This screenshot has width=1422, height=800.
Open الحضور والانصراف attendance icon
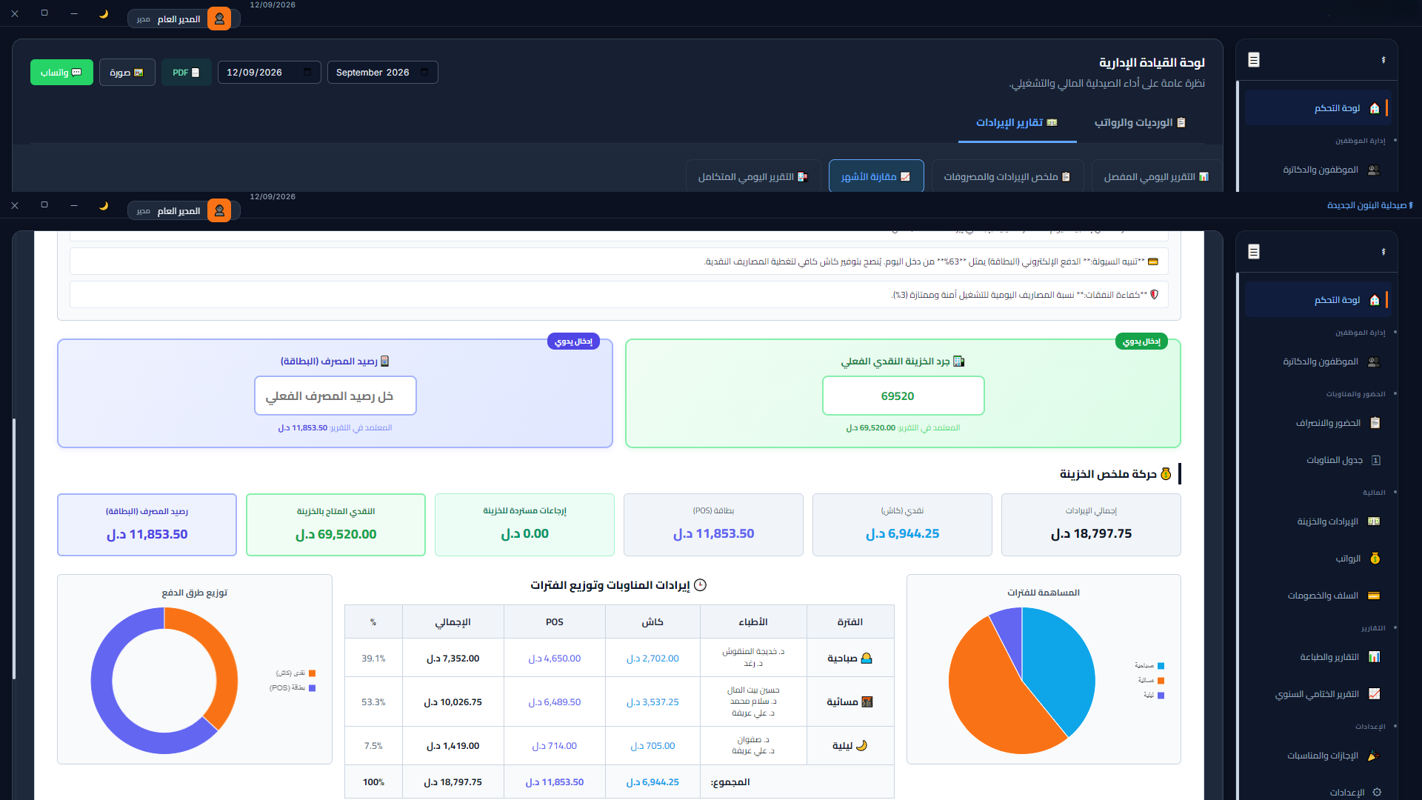coord(1375,423)
